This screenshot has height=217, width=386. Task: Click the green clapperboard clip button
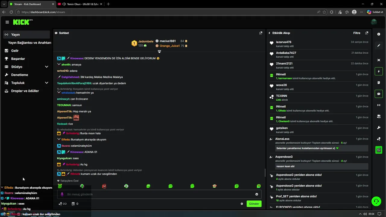[379, 150]
